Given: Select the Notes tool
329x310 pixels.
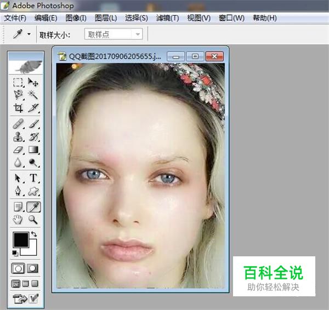Looking at the screenshot, I should (x=18, y=207).
